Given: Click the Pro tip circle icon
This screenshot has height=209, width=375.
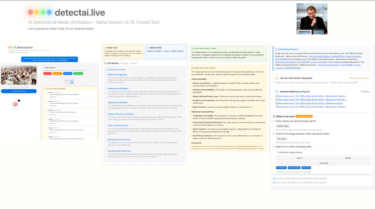Looking at the screenshot, I should coord(274,178).
